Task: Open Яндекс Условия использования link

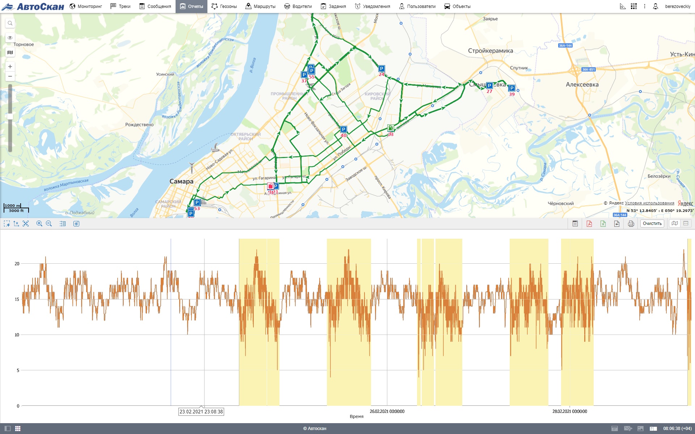Action: pos(649,203)
